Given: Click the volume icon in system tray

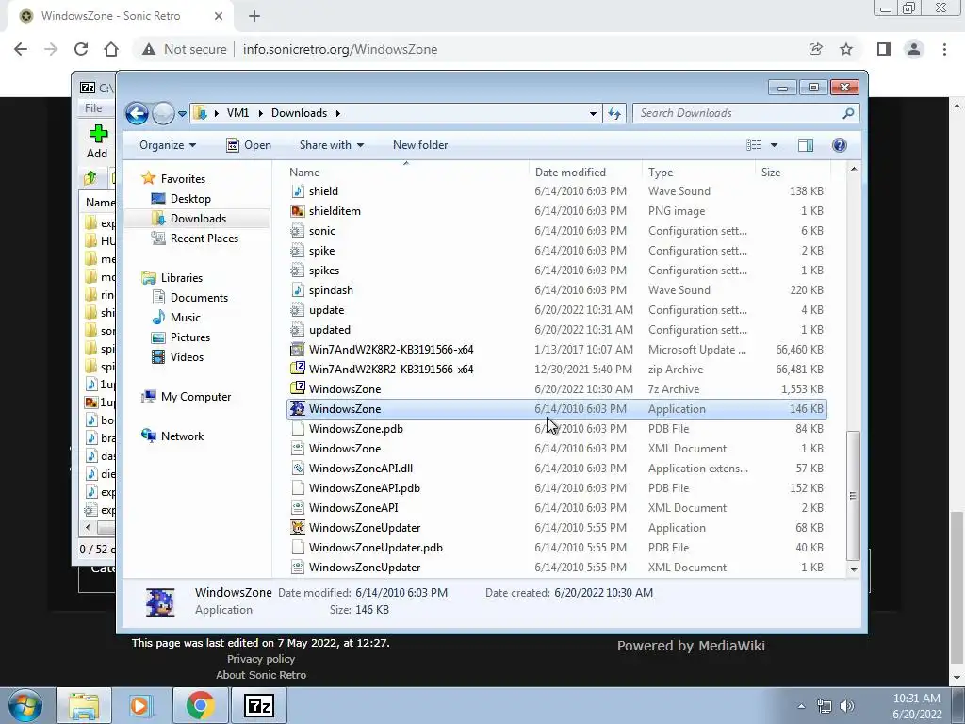Looking at the screenshot, I should click(847, 706).
